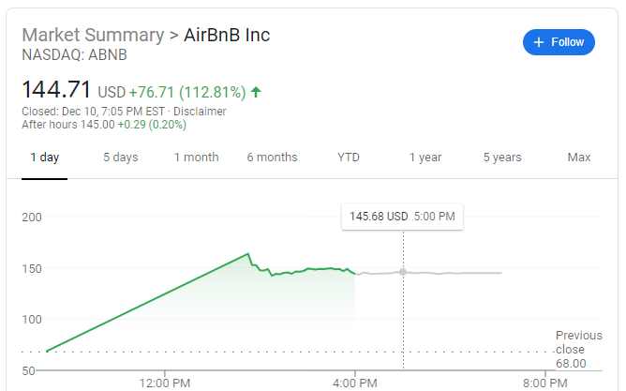Click the 4:00 PM time axis label
The height and width of the screenshot is (391, 626).
[x=355, y=382]
